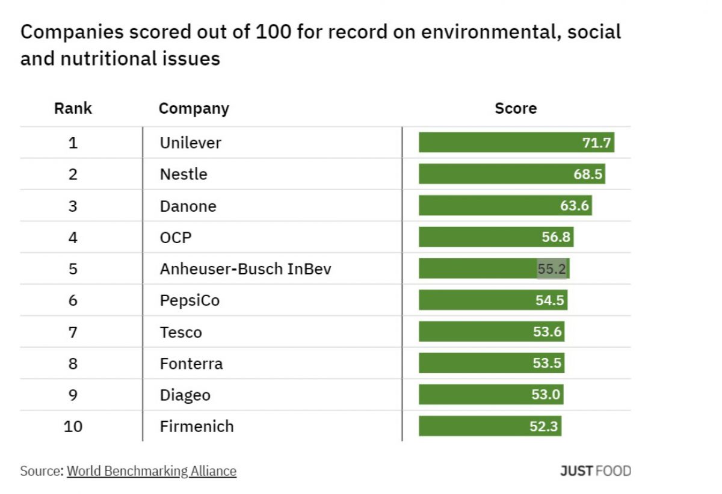Click the Fonterra 53.5 bar
This screenshot has height=494, width=722.
pos(491,363)
